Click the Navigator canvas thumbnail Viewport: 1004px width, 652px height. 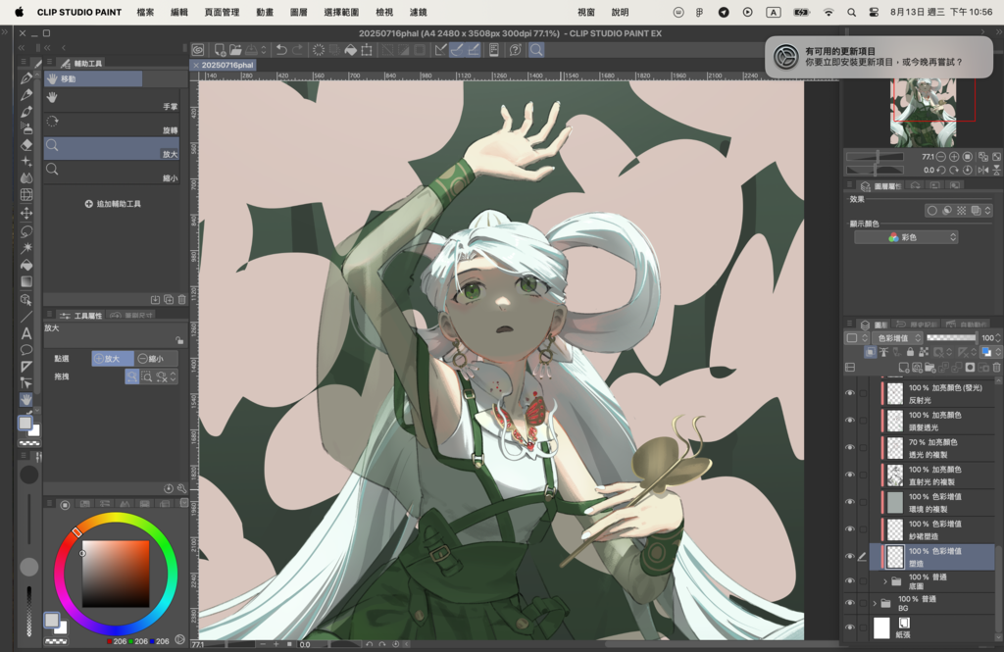(x=922, y=112)
